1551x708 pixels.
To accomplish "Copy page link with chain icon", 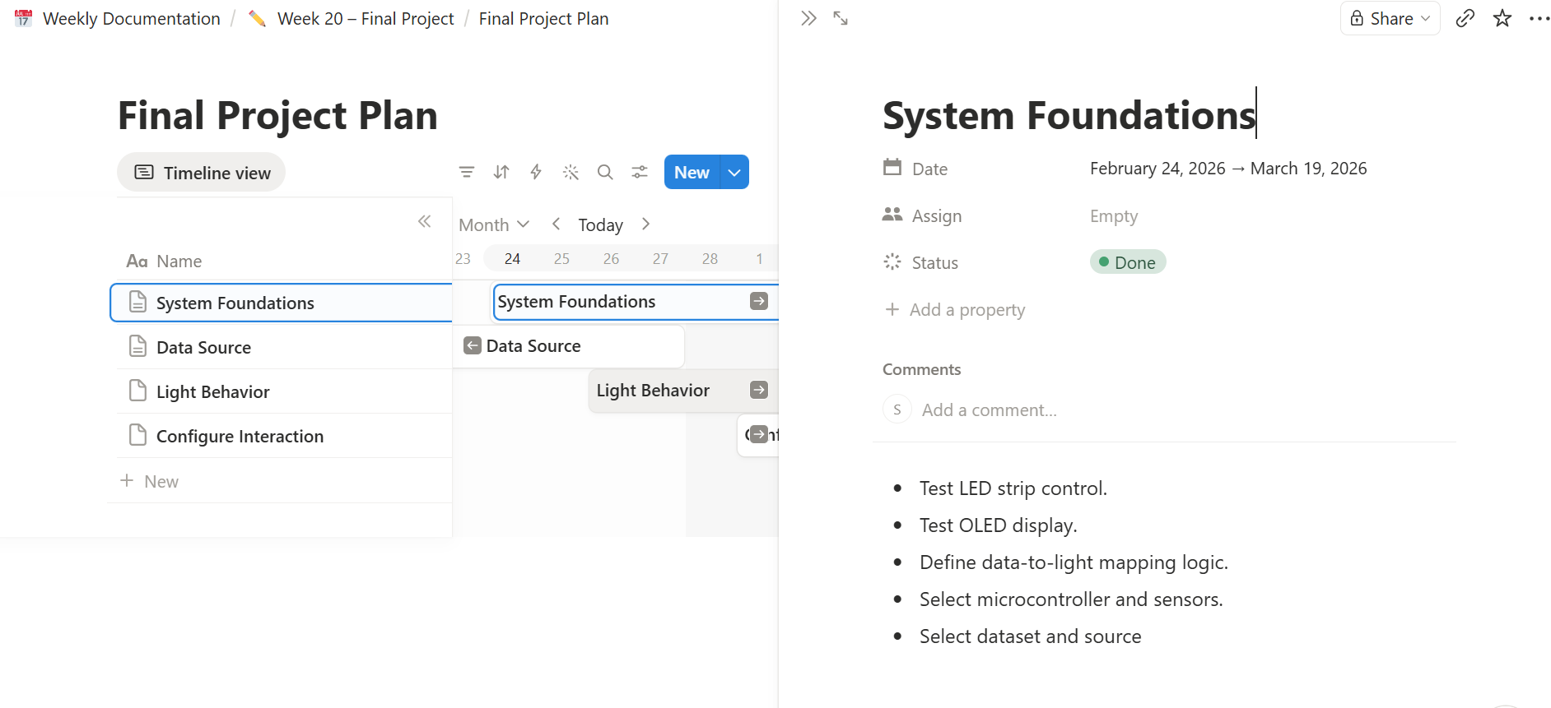I will tap(1465, 18).
